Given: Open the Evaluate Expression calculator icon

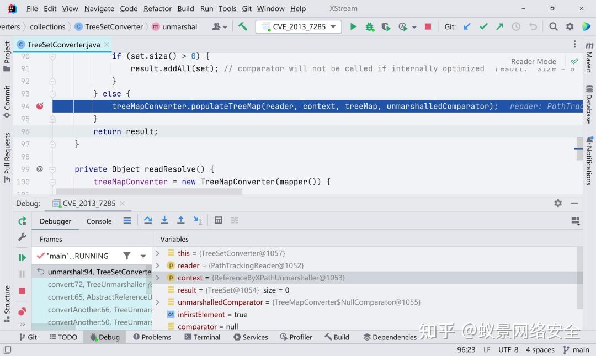Looking at the screenshot, I should pyautogui.click(x=218, y=220).
